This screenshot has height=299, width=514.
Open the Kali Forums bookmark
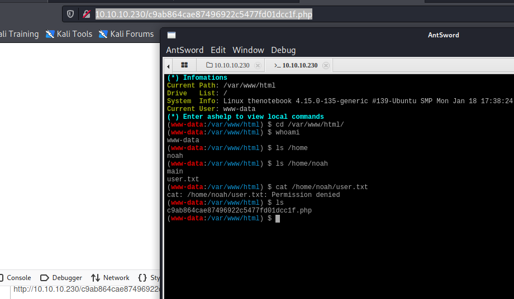pyautogui.click(x=126, y=34)
